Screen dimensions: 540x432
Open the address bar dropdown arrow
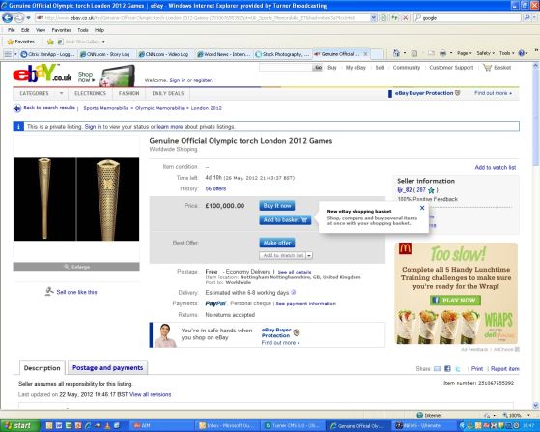(373, 18)
